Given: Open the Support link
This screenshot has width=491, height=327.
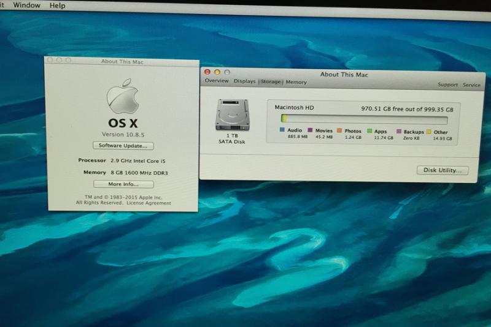Looking at the screenshot, I should coord(447,85).
